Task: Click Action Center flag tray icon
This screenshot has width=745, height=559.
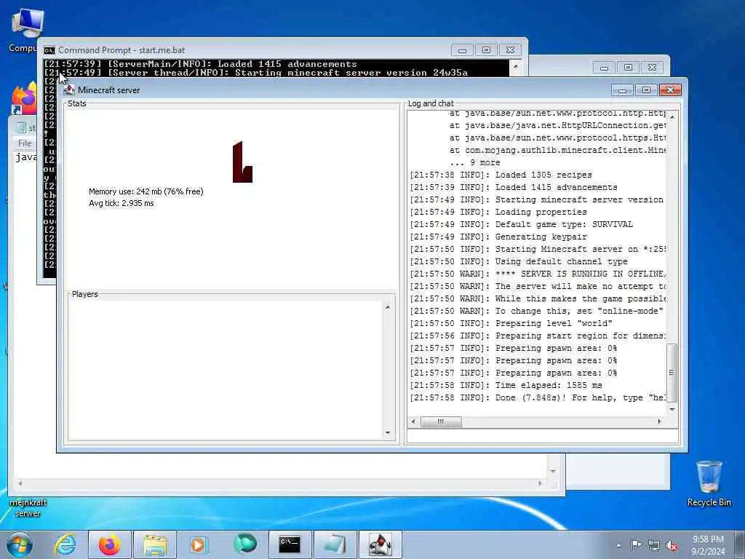Action: coord(636,544)
